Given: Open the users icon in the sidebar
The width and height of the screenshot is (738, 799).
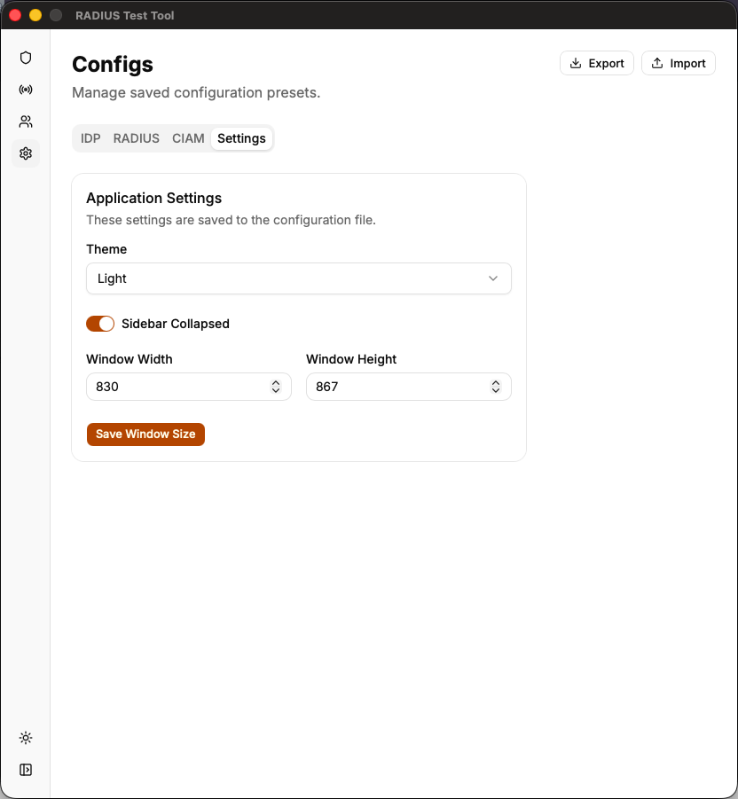Looking at the screenshot, I should [x=26, y=121].
